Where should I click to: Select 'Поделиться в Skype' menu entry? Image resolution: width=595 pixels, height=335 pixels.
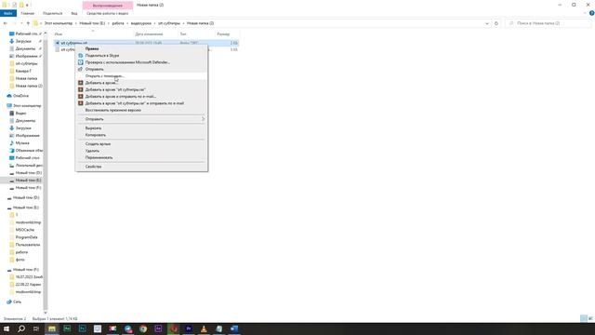pyautogui.click(x=141, y=56)
